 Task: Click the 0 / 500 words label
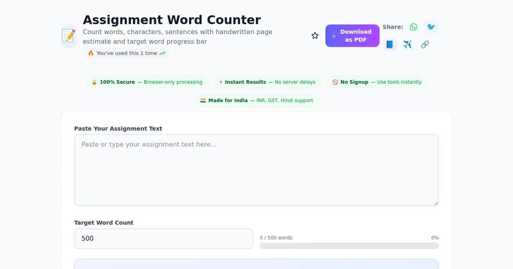(276, 238)
